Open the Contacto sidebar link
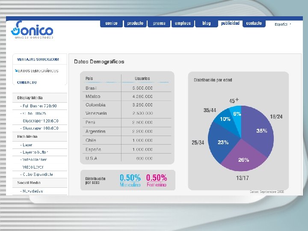Image resolution: width=308 pixels, height=231 pixels. [27, 83]
